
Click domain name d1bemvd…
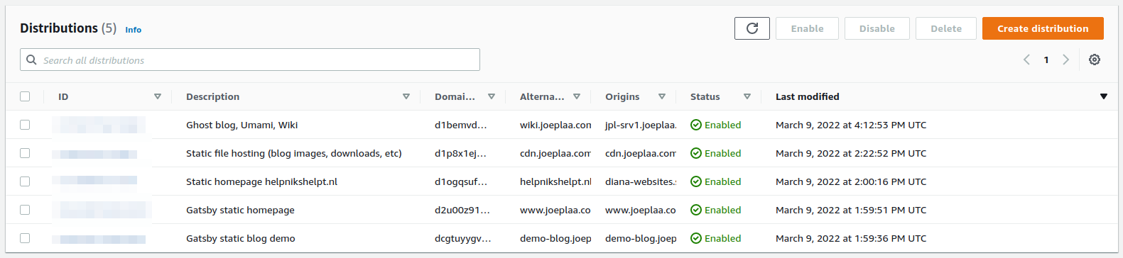(x=460, y=125)
